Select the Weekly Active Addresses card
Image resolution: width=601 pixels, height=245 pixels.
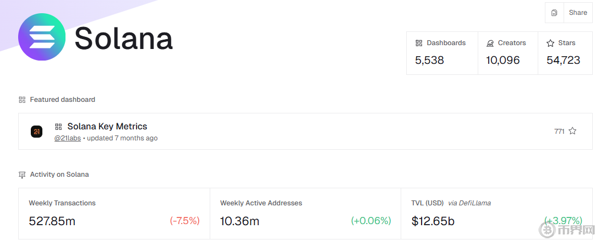click(305, 214)
